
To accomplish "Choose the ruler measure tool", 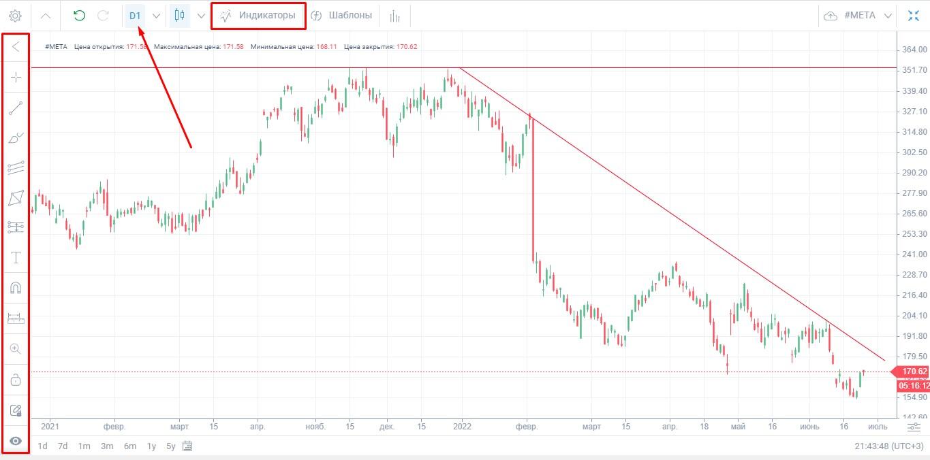I will coord(16,318).
